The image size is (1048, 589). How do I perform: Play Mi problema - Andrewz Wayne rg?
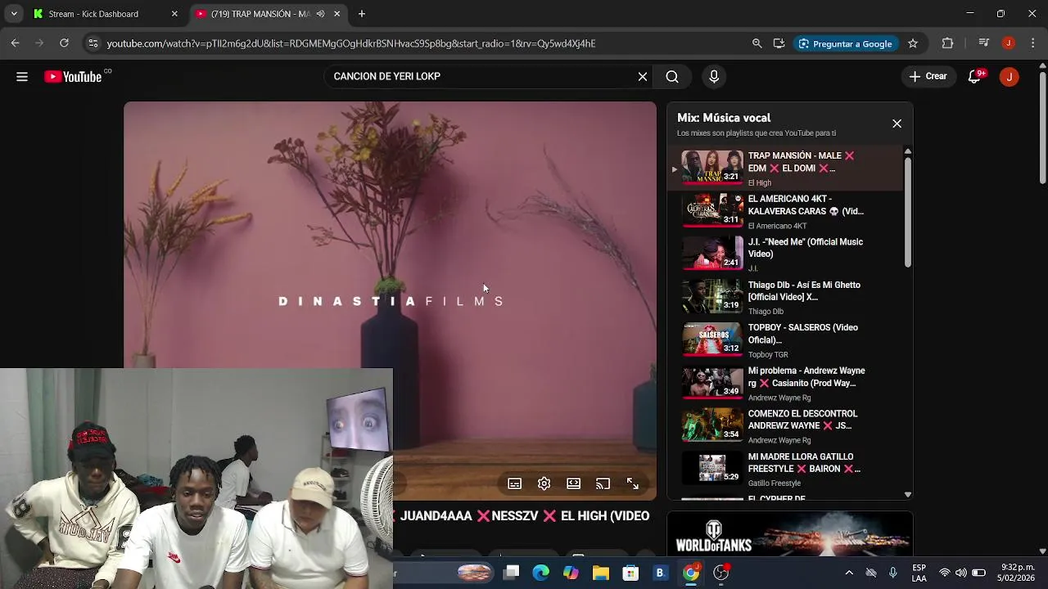pos(786,383)
